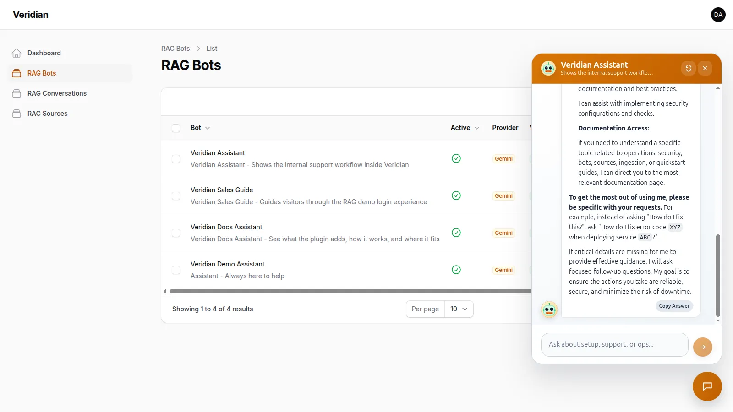Select the Veridian Demo Assistant row checkbox

(176, 270)
